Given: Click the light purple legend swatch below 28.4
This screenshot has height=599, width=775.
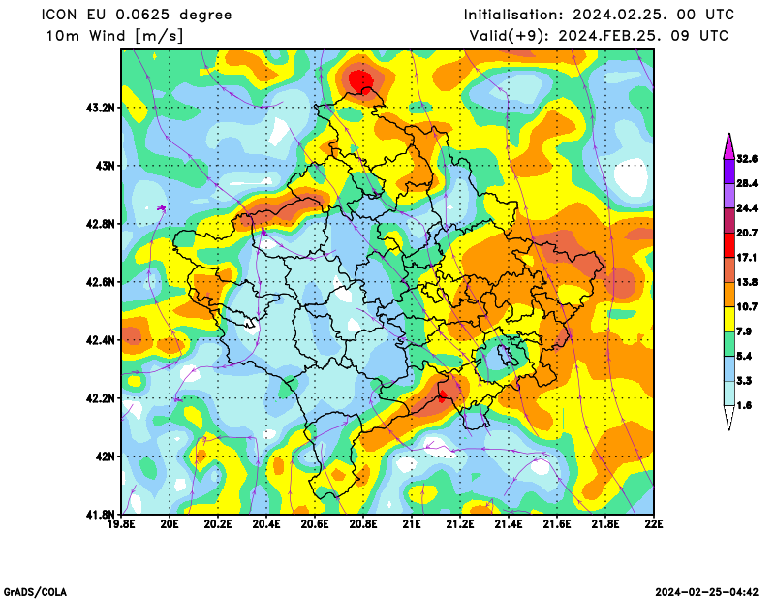Looking at the screenshot, I should point(729,197).
